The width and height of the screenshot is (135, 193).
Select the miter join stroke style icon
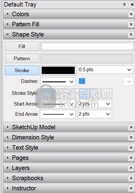pyautogui.click(x=47, y=93)
